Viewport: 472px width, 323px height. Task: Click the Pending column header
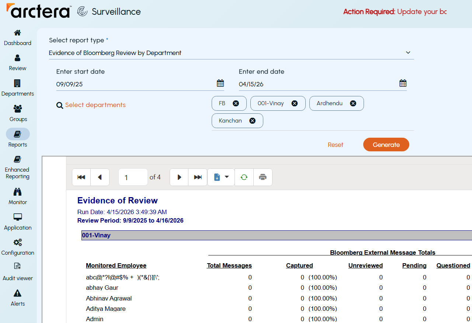tap(414, 265)
